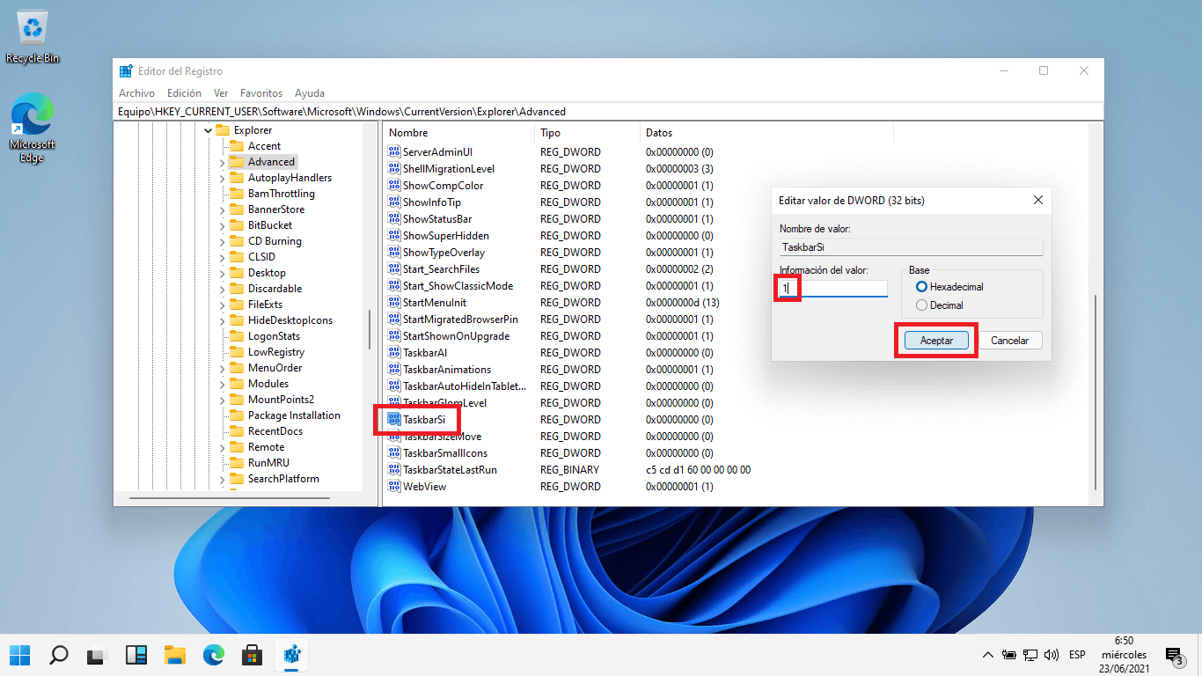Expand the Desktop key
Image resolution: width=1202 pixels, height=676 pixels.
(222, 273)
